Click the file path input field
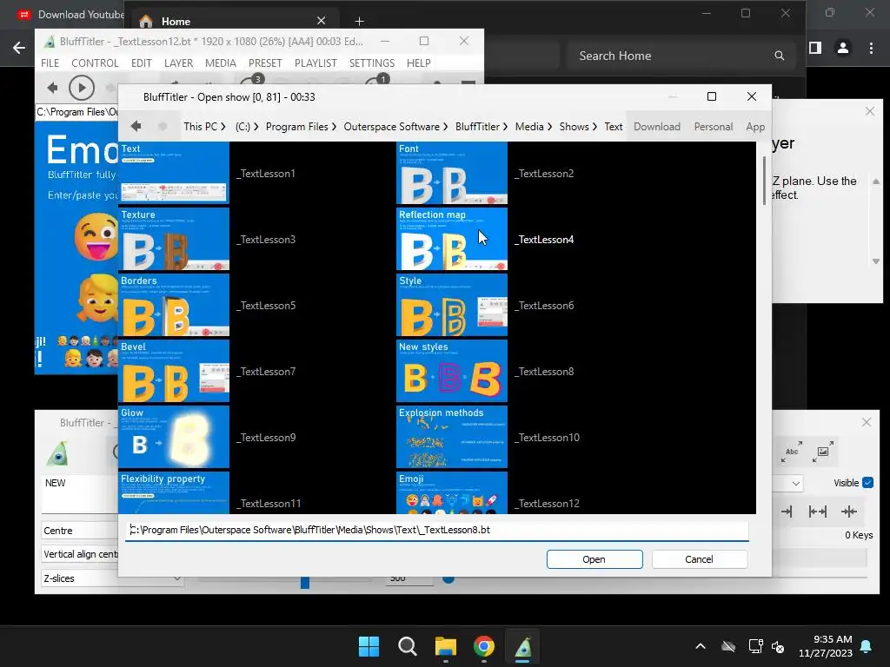The width and height of the screenshot is (890, 667). [436, 531]
